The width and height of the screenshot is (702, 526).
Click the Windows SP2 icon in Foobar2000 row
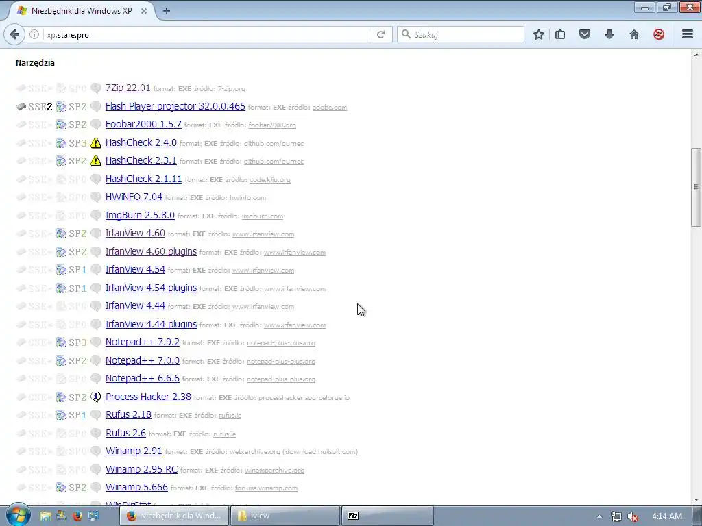pyautogui.click(x=61, y=125)
